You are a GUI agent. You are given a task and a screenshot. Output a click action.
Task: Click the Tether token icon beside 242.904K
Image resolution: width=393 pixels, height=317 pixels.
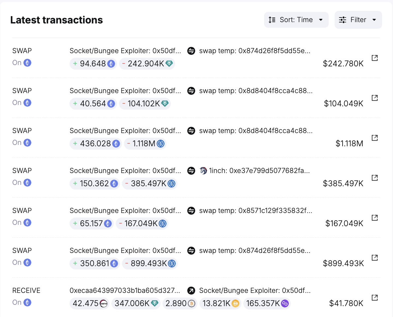pyautogui.click(x=169, y=63)
